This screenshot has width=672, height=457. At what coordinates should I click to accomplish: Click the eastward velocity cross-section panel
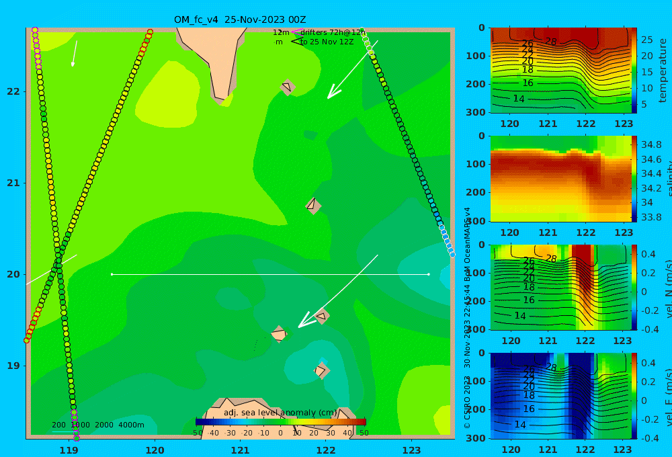coord(560,396)
